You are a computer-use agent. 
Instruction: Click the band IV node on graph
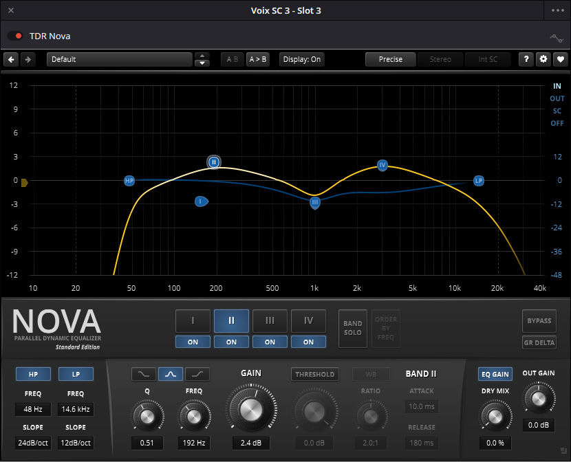click(x=383, y=165)
